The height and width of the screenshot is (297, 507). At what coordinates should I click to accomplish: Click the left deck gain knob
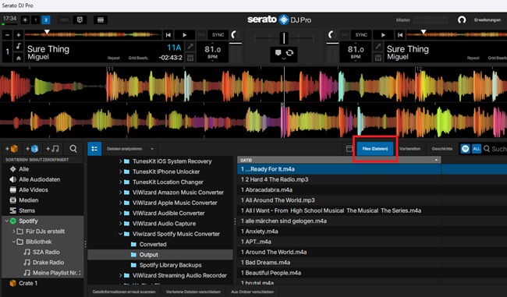pos(235,34)
